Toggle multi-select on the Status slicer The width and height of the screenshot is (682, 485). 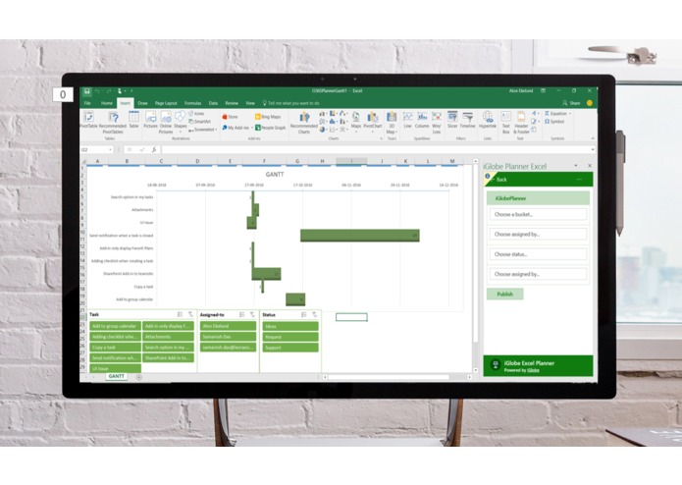(x=303, y=314)
